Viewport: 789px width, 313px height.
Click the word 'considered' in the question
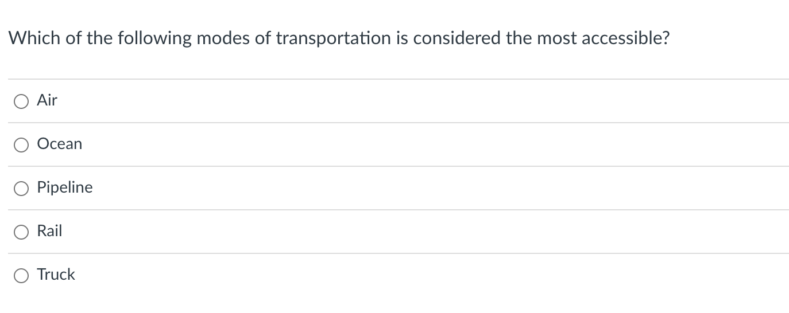point(458,38)
